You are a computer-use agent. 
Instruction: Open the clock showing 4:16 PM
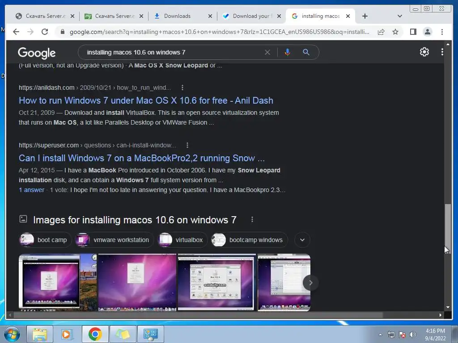coord(435,334)
